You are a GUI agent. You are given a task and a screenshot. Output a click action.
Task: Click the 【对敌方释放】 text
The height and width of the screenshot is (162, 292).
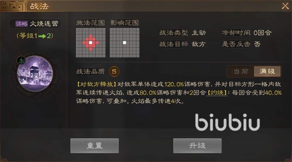point(97,84)
